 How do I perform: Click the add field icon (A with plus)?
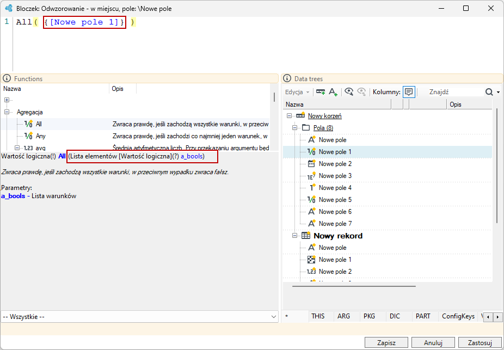pos(333,92)
